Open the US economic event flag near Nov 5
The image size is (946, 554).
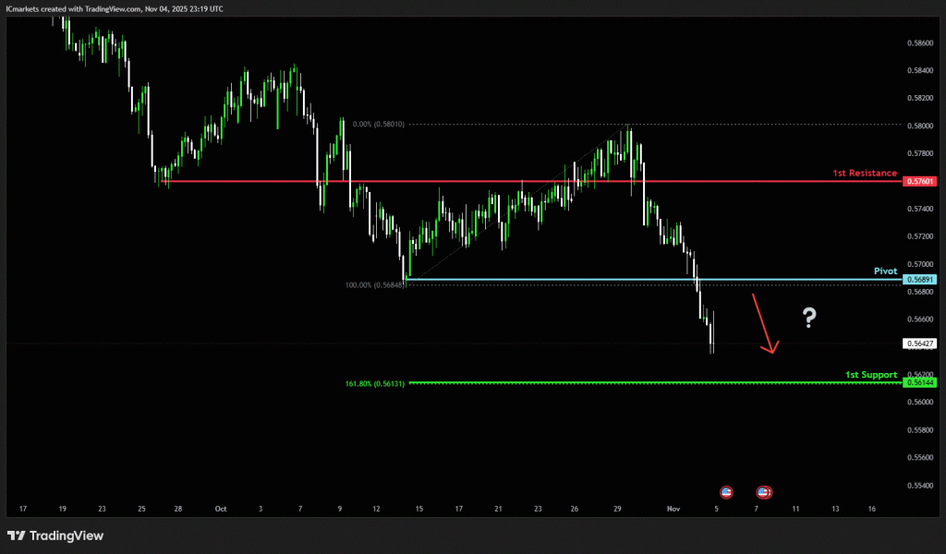tap(726, 492)
